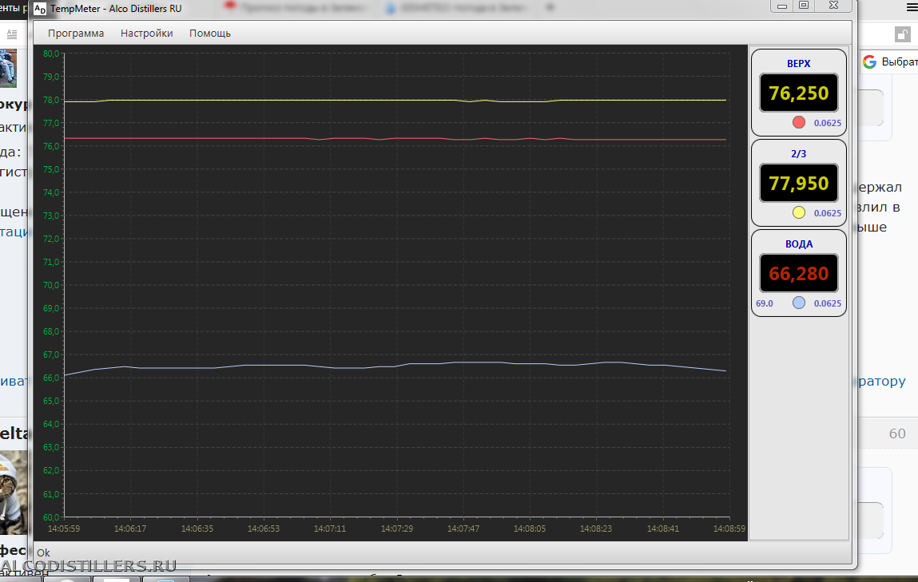Screen dimensions: 918x582
Task: Click the 70,0 temperature axis label
Action: 51,285
